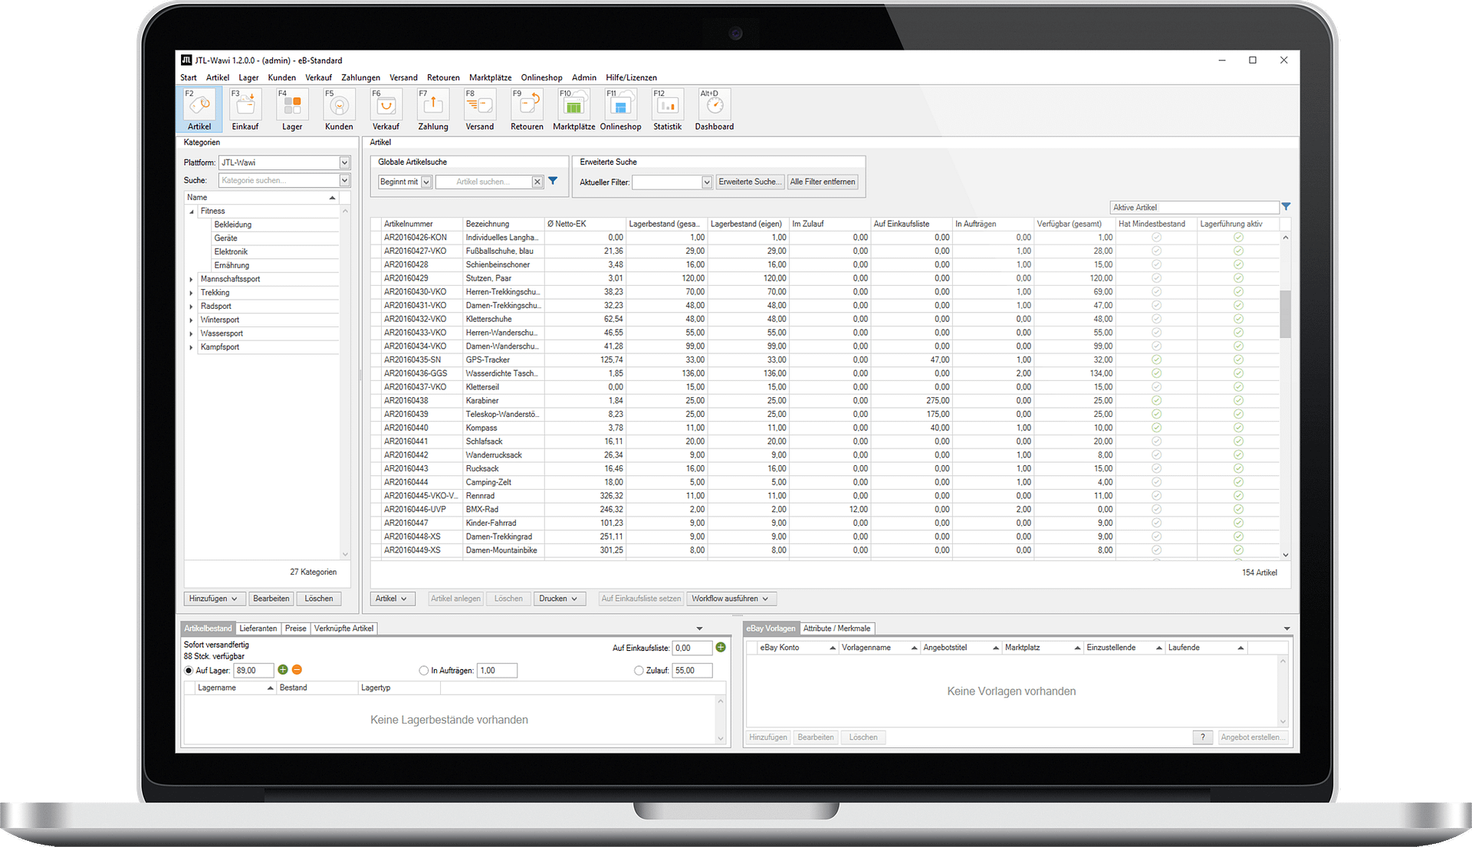Click the JTL-Wawi application logo icon
Screen dimensions: 1472x847
(x=186, y=60)
